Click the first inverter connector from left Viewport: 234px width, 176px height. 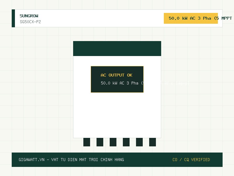tap(87, 142)
